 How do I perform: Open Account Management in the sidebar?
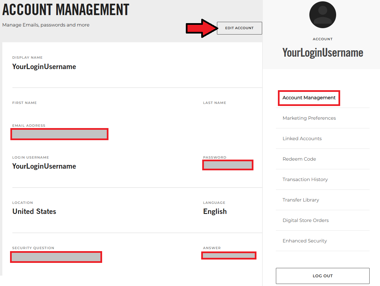pyautogui.click(x=309, y=98)
